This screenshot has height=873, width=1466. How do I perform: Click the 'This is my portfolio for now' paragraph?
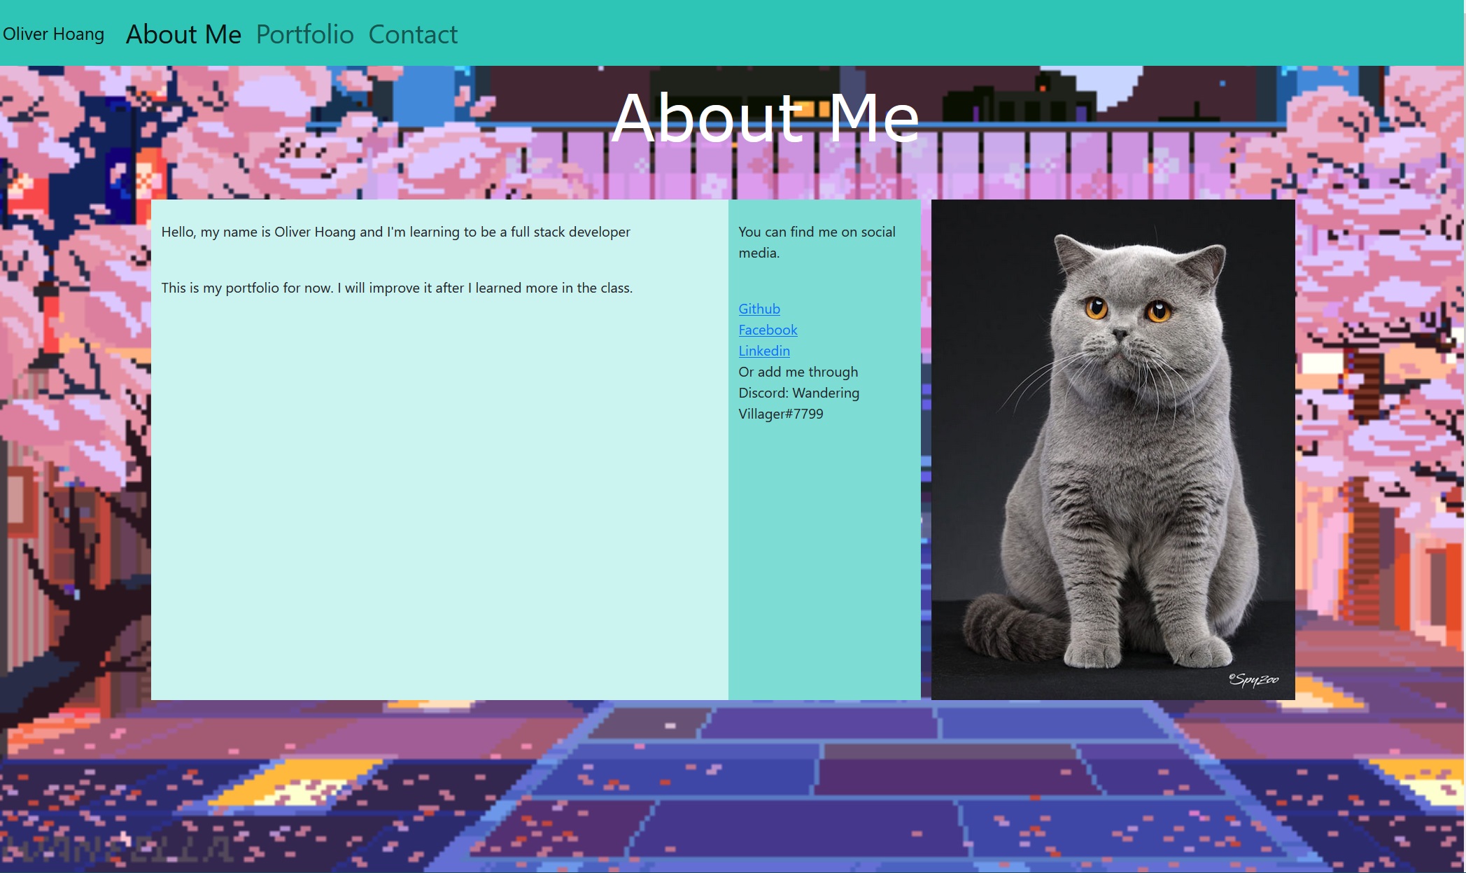[x=397, y=288]
